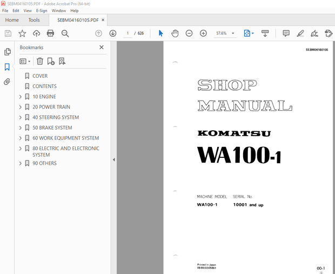
Task: Open the Help menu
Action: [x=75, y=11]
